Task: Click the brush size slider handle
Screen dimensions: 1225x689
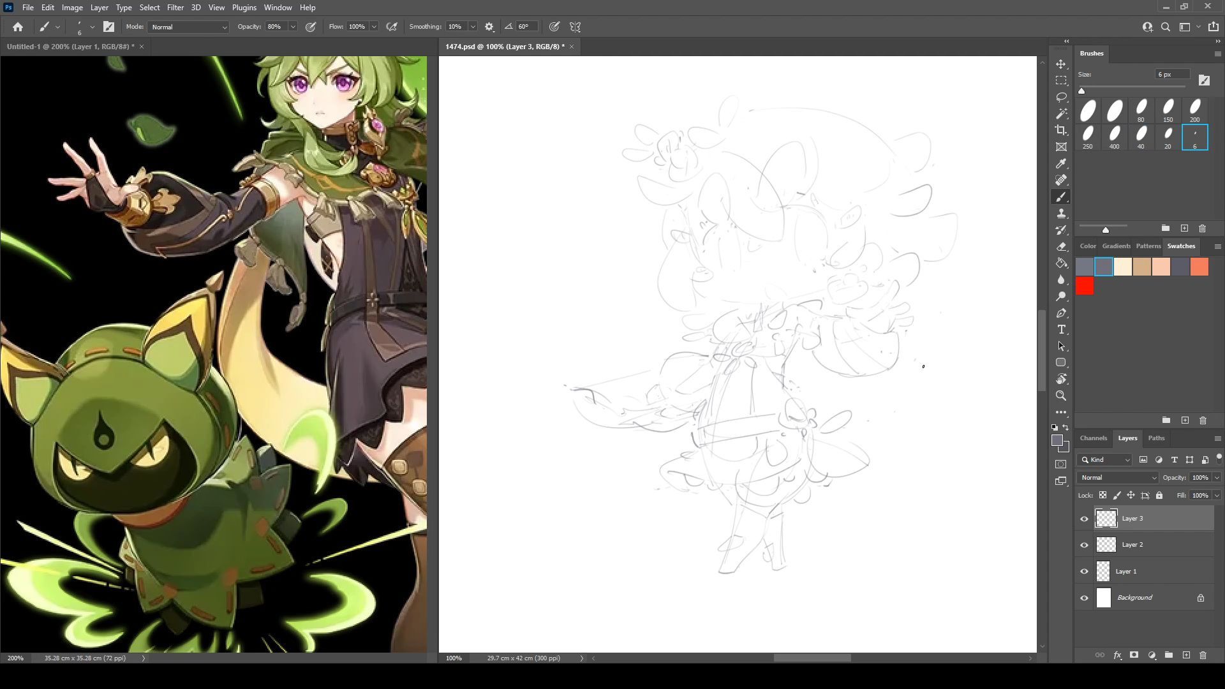Action: [x=1081, y=91]
